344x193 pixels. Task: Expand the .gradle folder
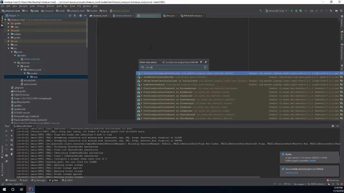(8, 23)
